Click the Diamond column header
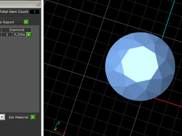 click(16, 30)
